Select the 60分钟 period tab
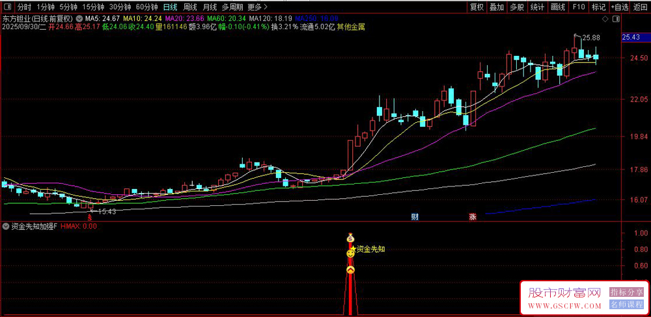Viewport: 651px width, 317px height. 146,6
